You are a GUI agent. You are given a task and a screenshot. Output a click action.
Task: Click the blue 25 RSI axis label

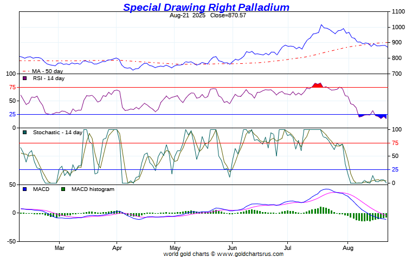[12, 114]
